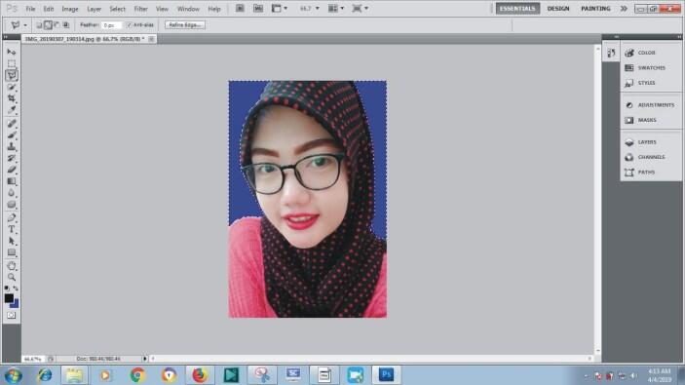
Task: Toggle Quick Mask mode
Action: coord(12,315)
